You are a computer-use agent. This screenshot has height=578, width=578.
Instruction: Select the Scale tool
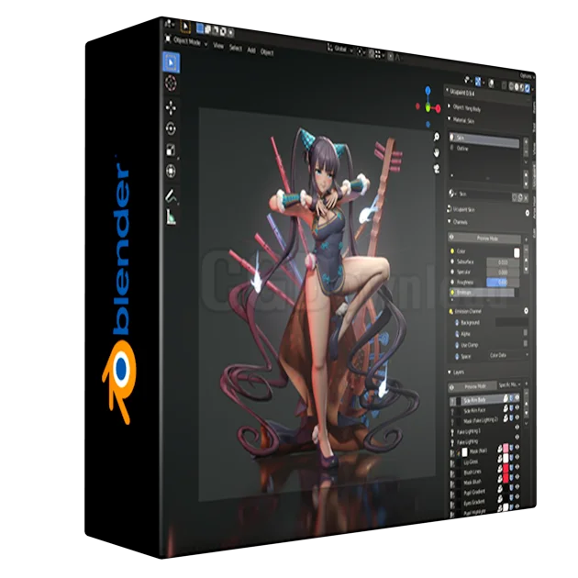[x=171, y=150]
